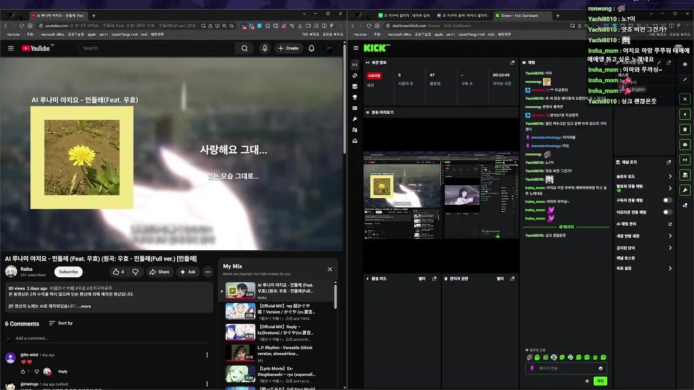Open SmartThings Find bookmark in YouTube window
694x390 pixels.
click(x=124, y=34)
